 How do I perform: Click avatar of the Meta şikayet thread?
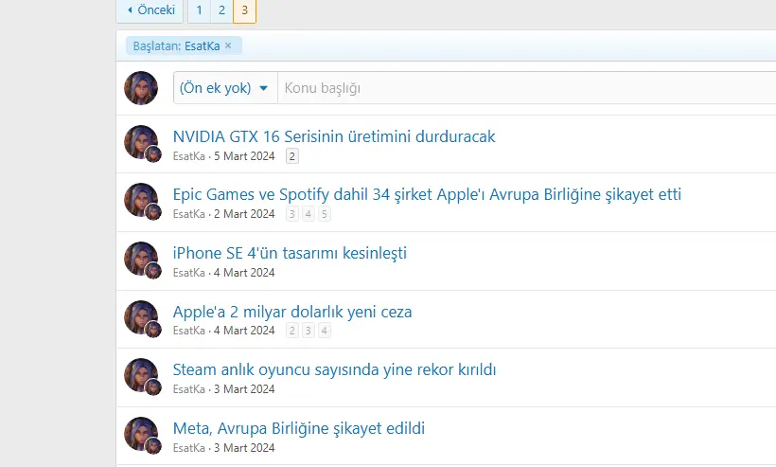(x=141, y=434)
